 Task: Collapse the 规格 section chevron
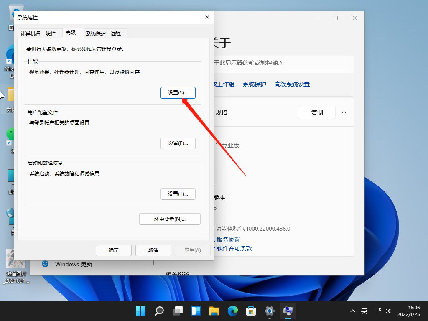(344, 112)
